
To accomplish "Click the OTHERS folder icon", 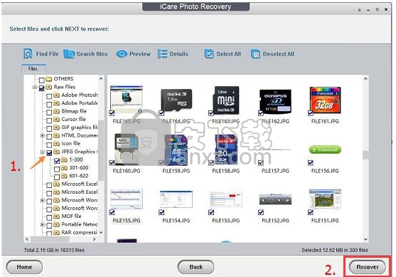I will [49, 79].
